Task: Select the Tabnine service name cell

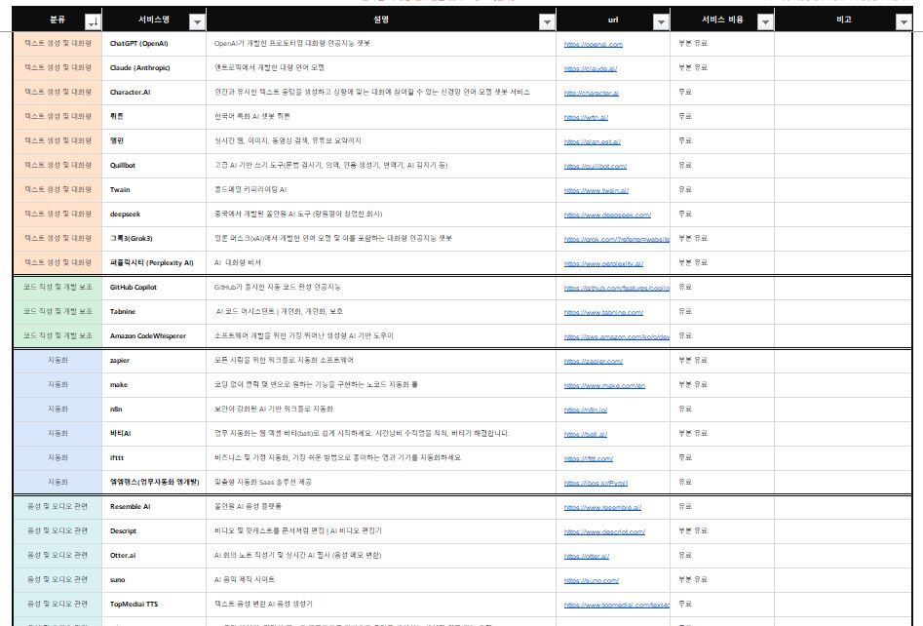Action: pyautogui.click(x=154, y=311)
